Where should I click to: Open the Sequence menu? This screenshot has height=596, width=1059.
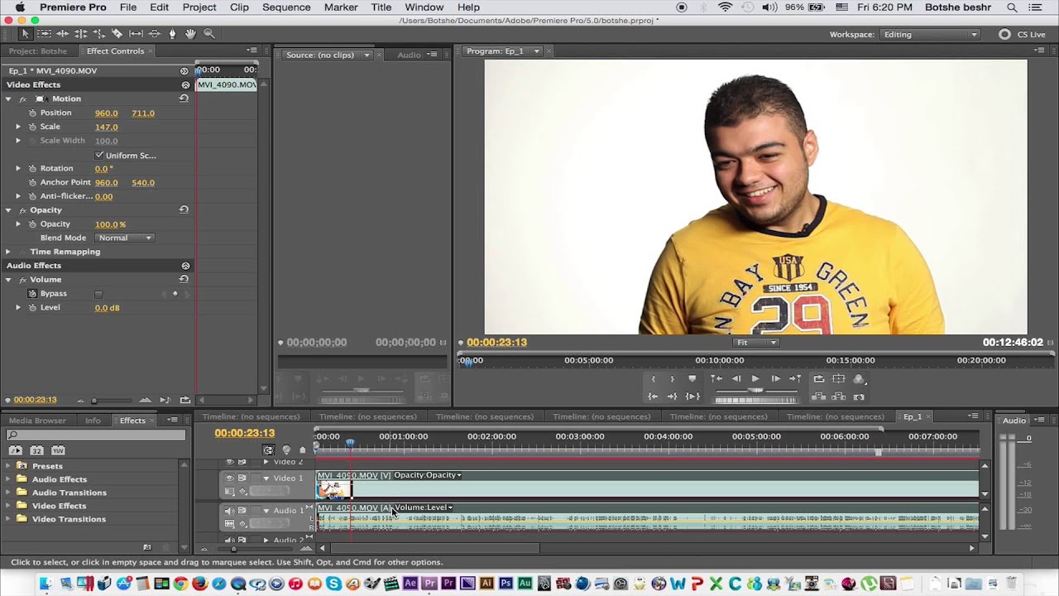(x=285, y=7)
